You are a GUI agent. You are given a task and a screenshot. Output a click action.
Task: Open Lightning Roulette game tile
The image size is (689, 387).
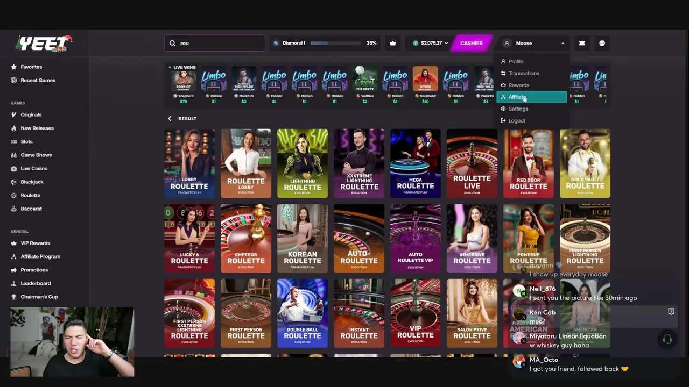point(303,163)
